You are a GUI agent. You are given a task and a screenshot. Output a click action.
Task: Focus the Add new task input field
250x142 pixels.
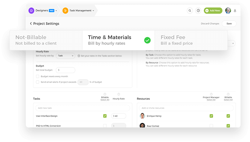point(82,108)
